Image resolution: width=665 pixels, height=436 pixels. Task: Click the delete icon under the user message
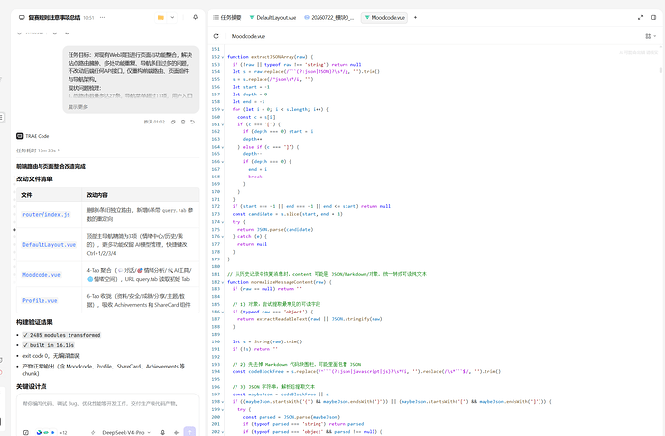pos(183,122)
